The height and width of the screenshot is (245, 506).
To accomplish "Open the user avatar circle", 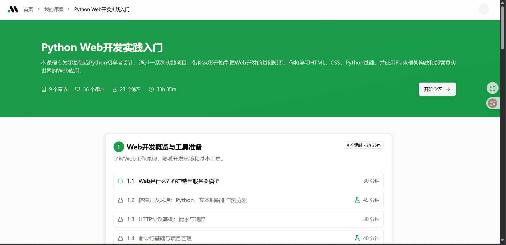I will tap(484, 9).
